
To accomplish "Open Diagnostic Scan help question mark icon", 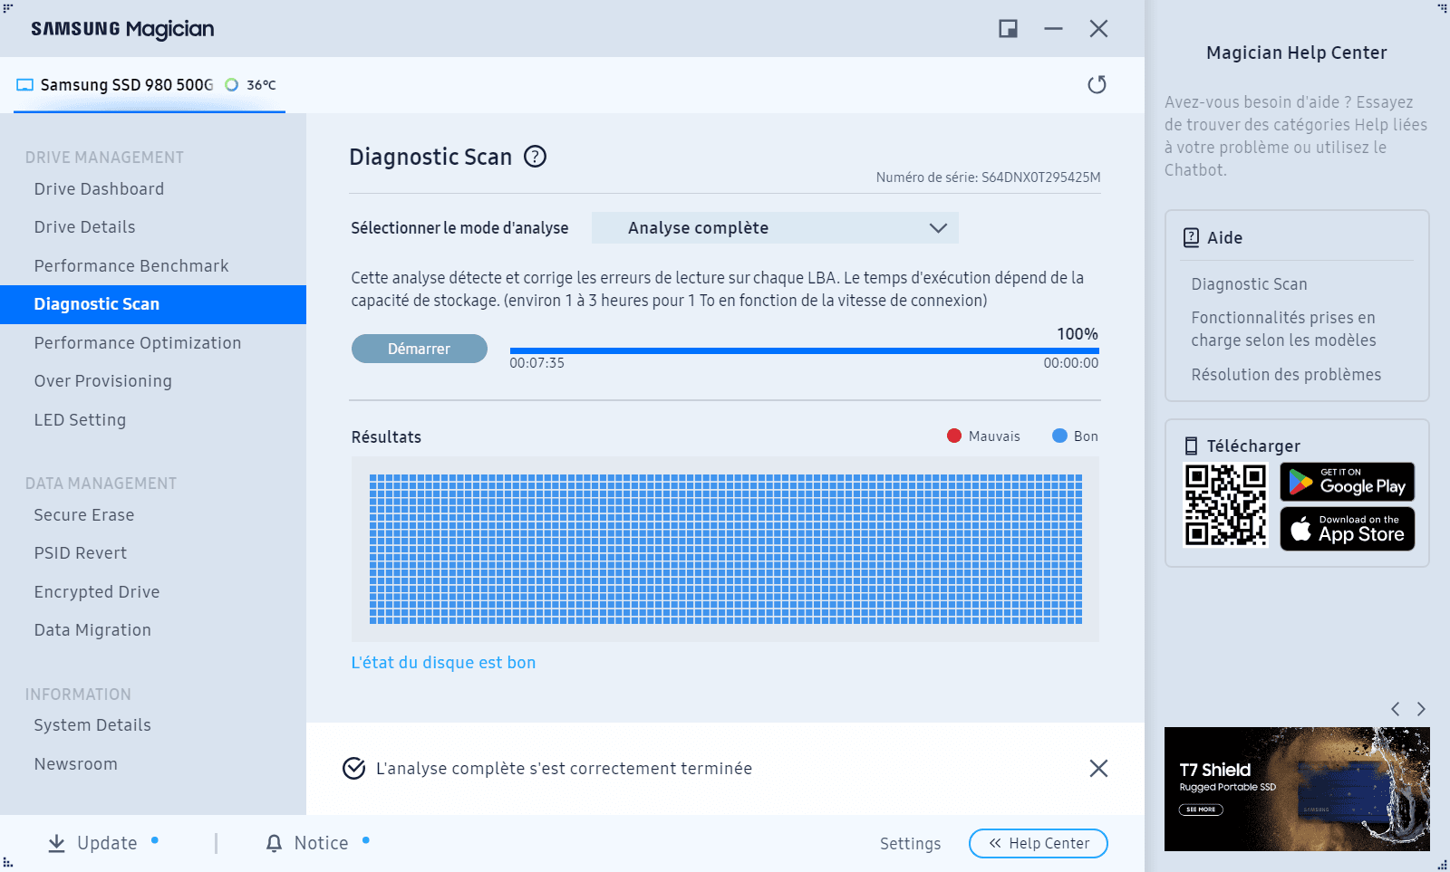I will [x=536, y=157].
